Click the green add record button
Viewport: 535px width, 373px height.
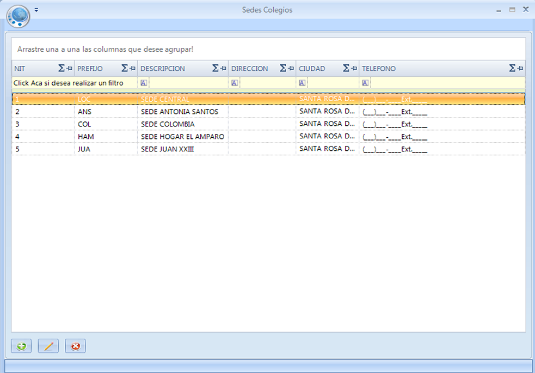click(21, 346)
